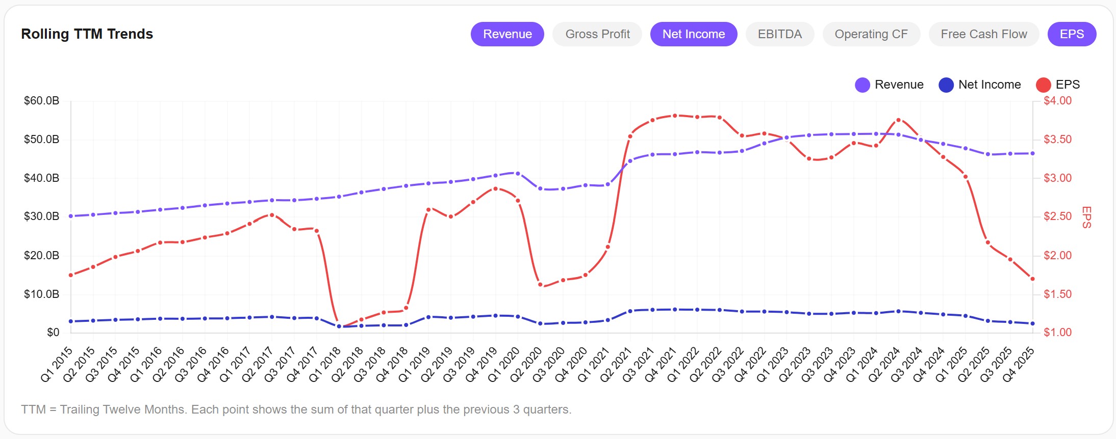Toggle off the Net Income metric pill

click(693, 34)
